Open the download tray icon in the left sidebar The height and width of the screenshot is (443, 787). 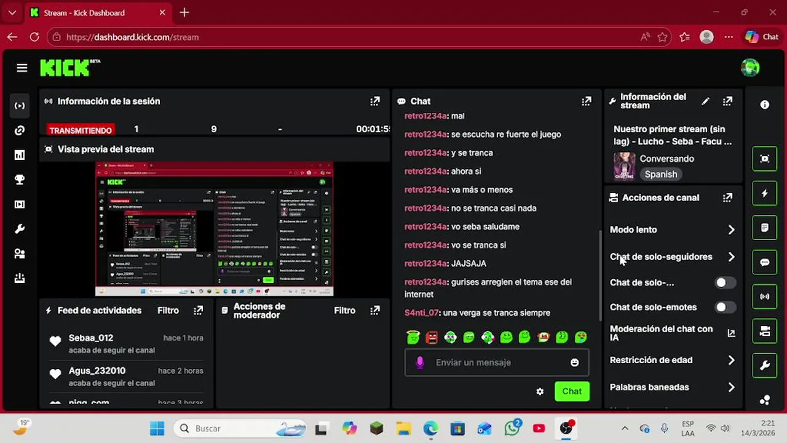pos(20,278)
